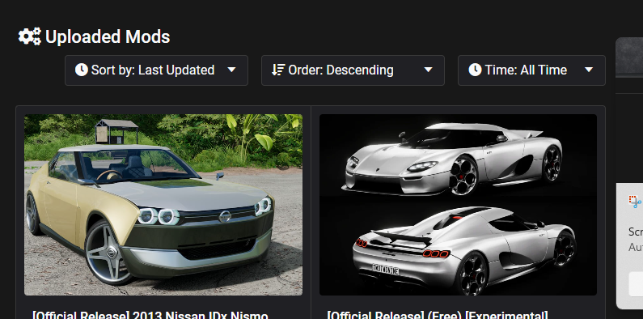Click the clock icon in Sort by
Image resolution: width=643 pixels, height=319 pixels.
(x=81, y=70)
